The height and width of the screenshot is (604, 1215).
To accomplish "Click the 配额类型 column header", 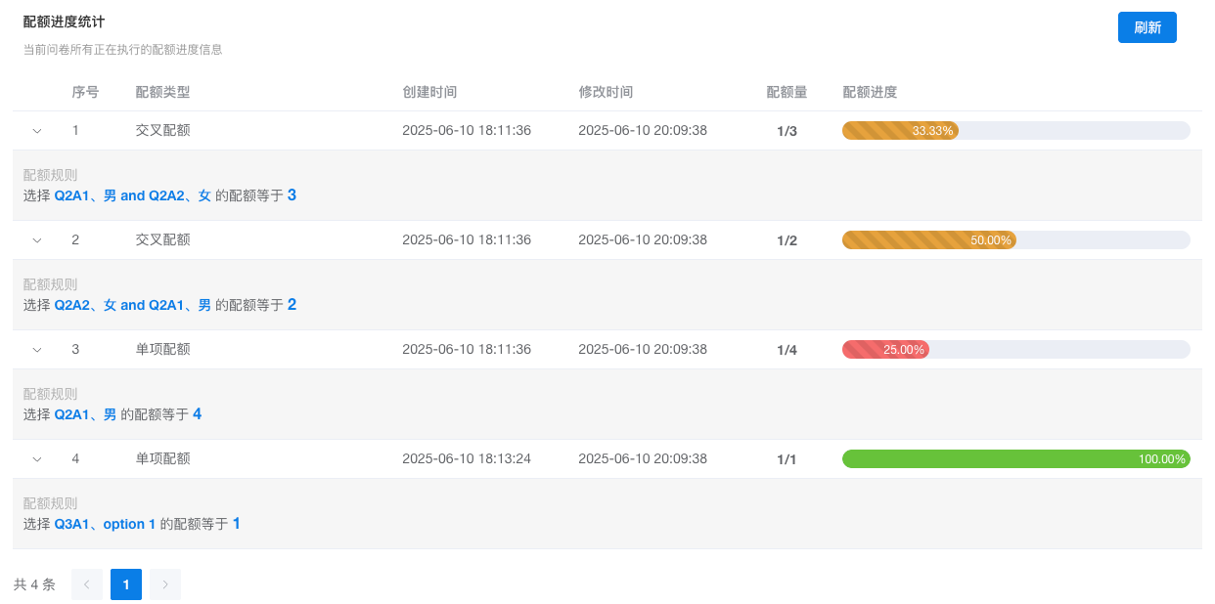I will (x=162, y=92).
